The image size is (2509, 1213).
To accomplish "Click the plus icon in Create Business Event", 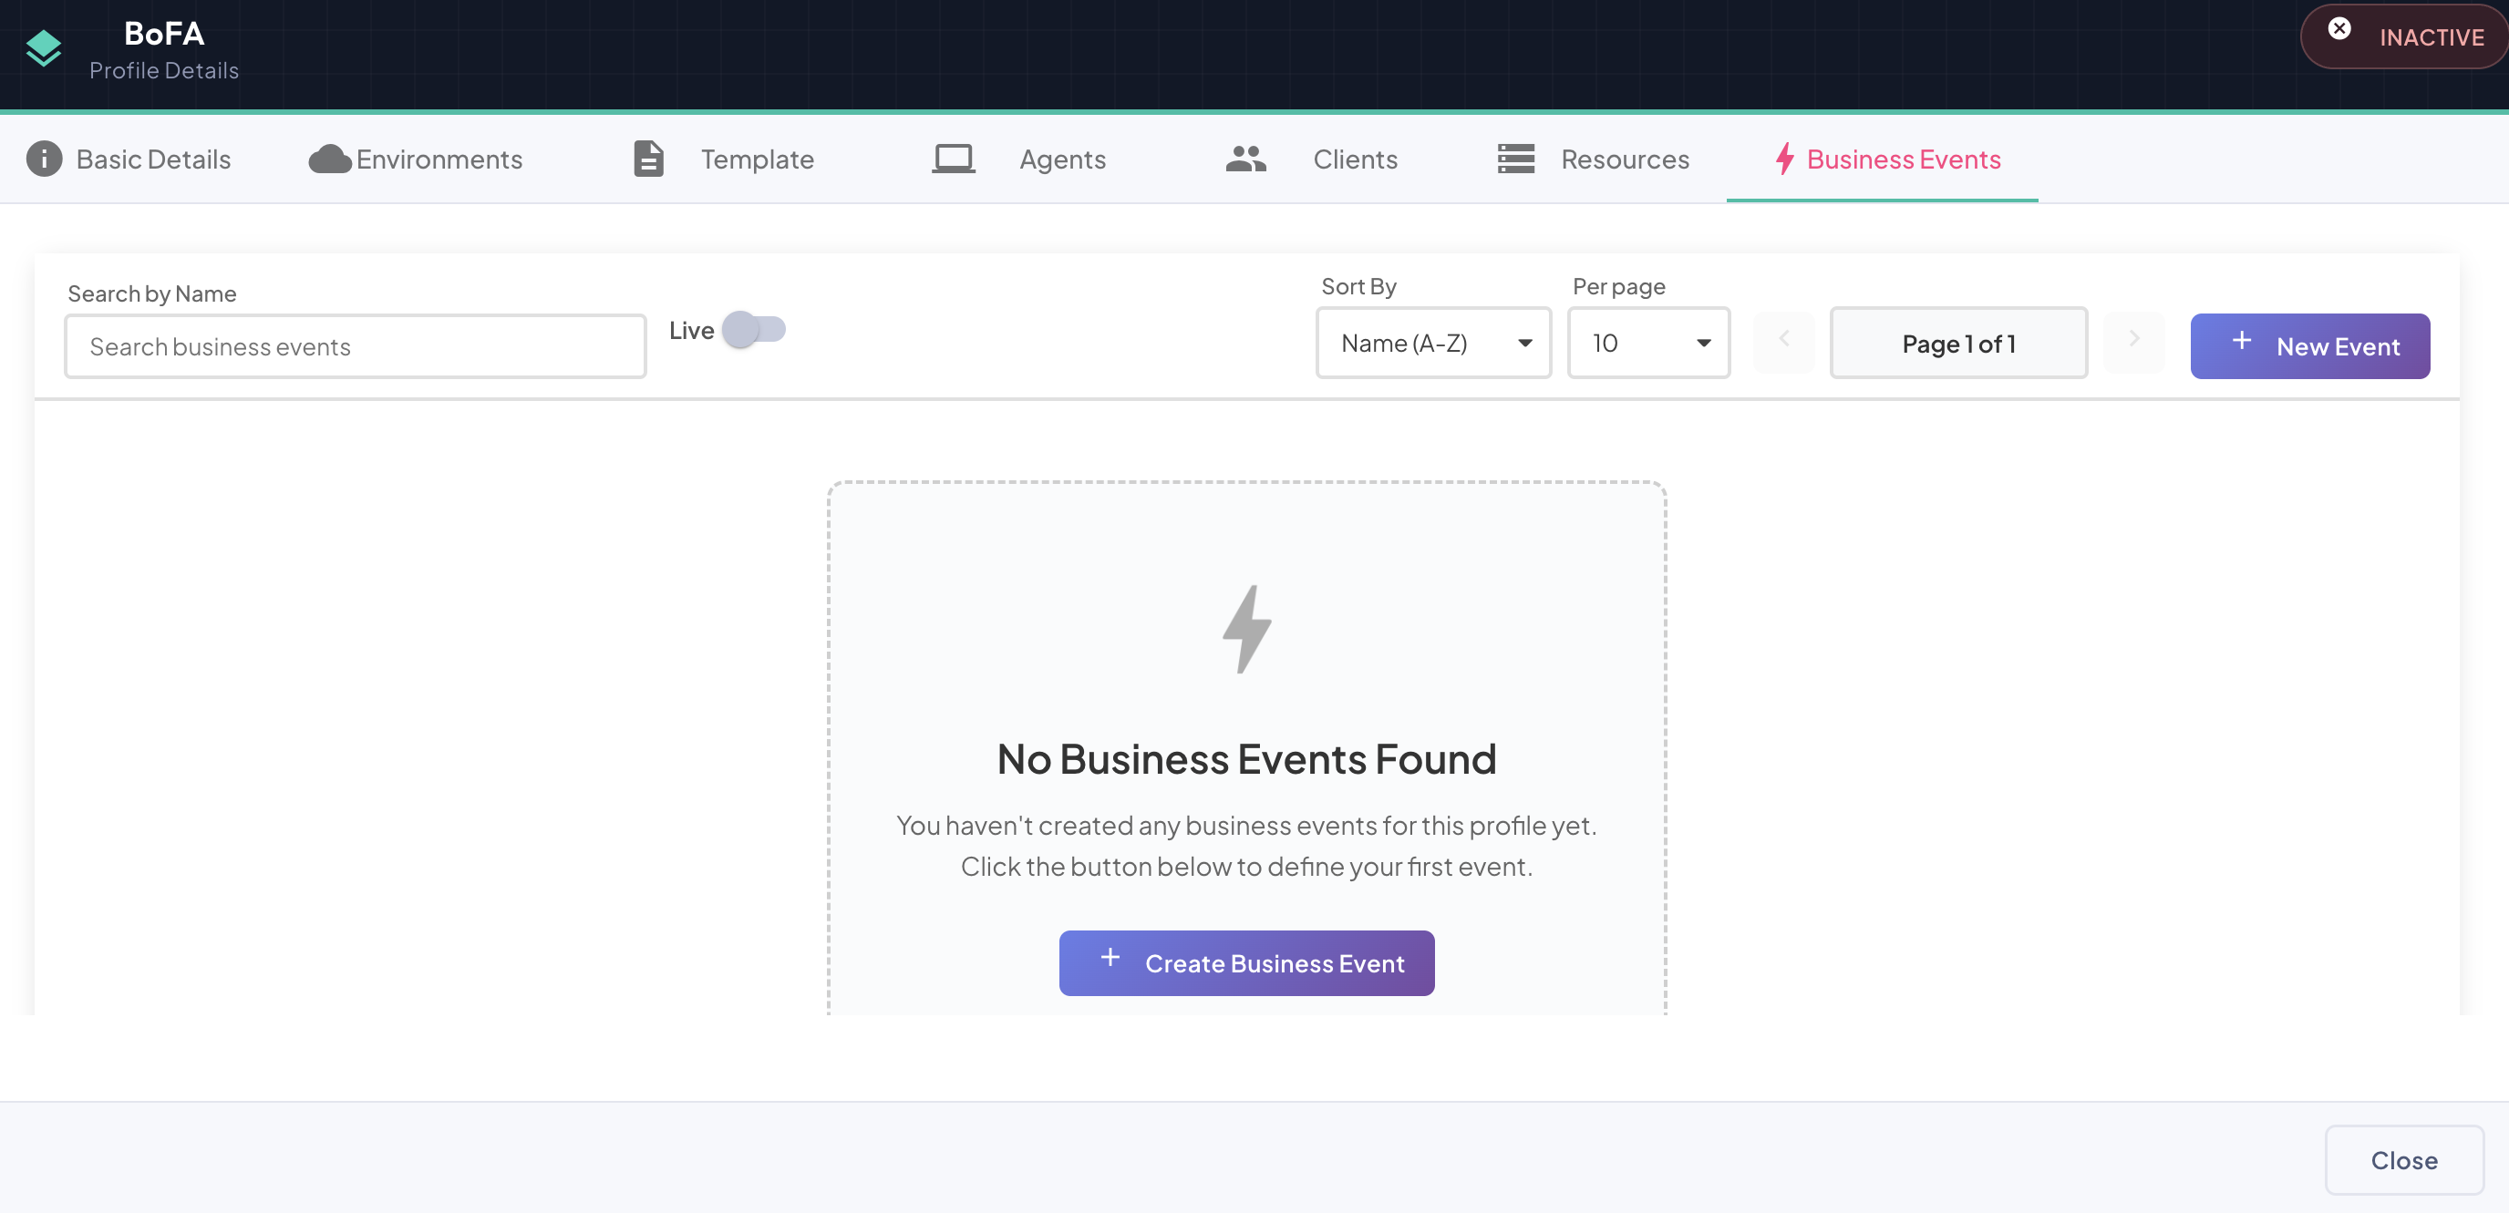I will click(x=1110, y=958).
